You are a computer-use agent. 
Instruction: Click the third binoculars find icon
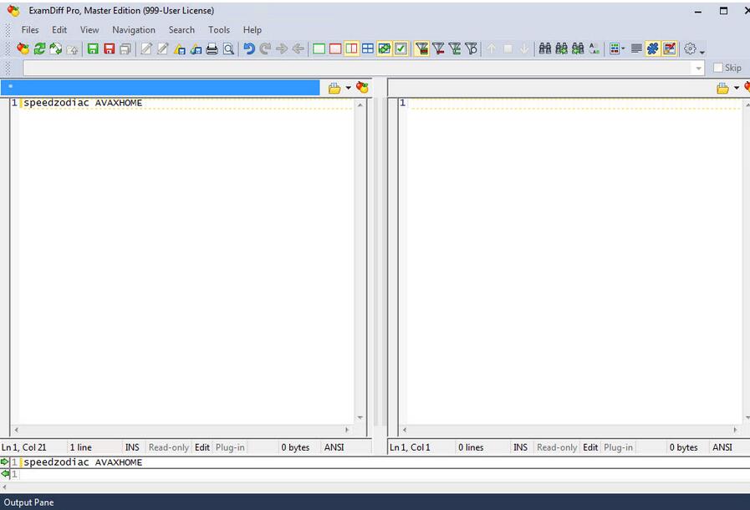pos(578,48)
